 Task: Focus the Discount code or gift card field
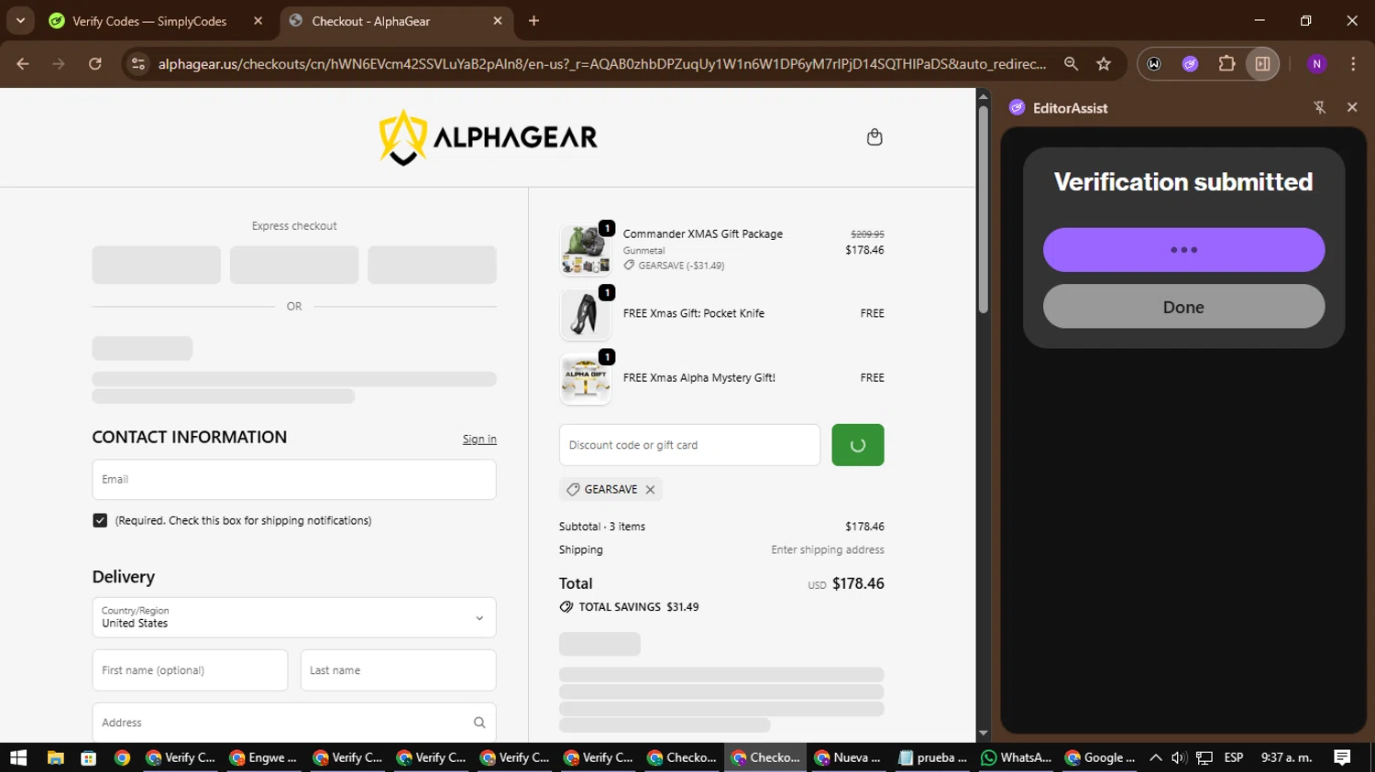pos(689,445)
